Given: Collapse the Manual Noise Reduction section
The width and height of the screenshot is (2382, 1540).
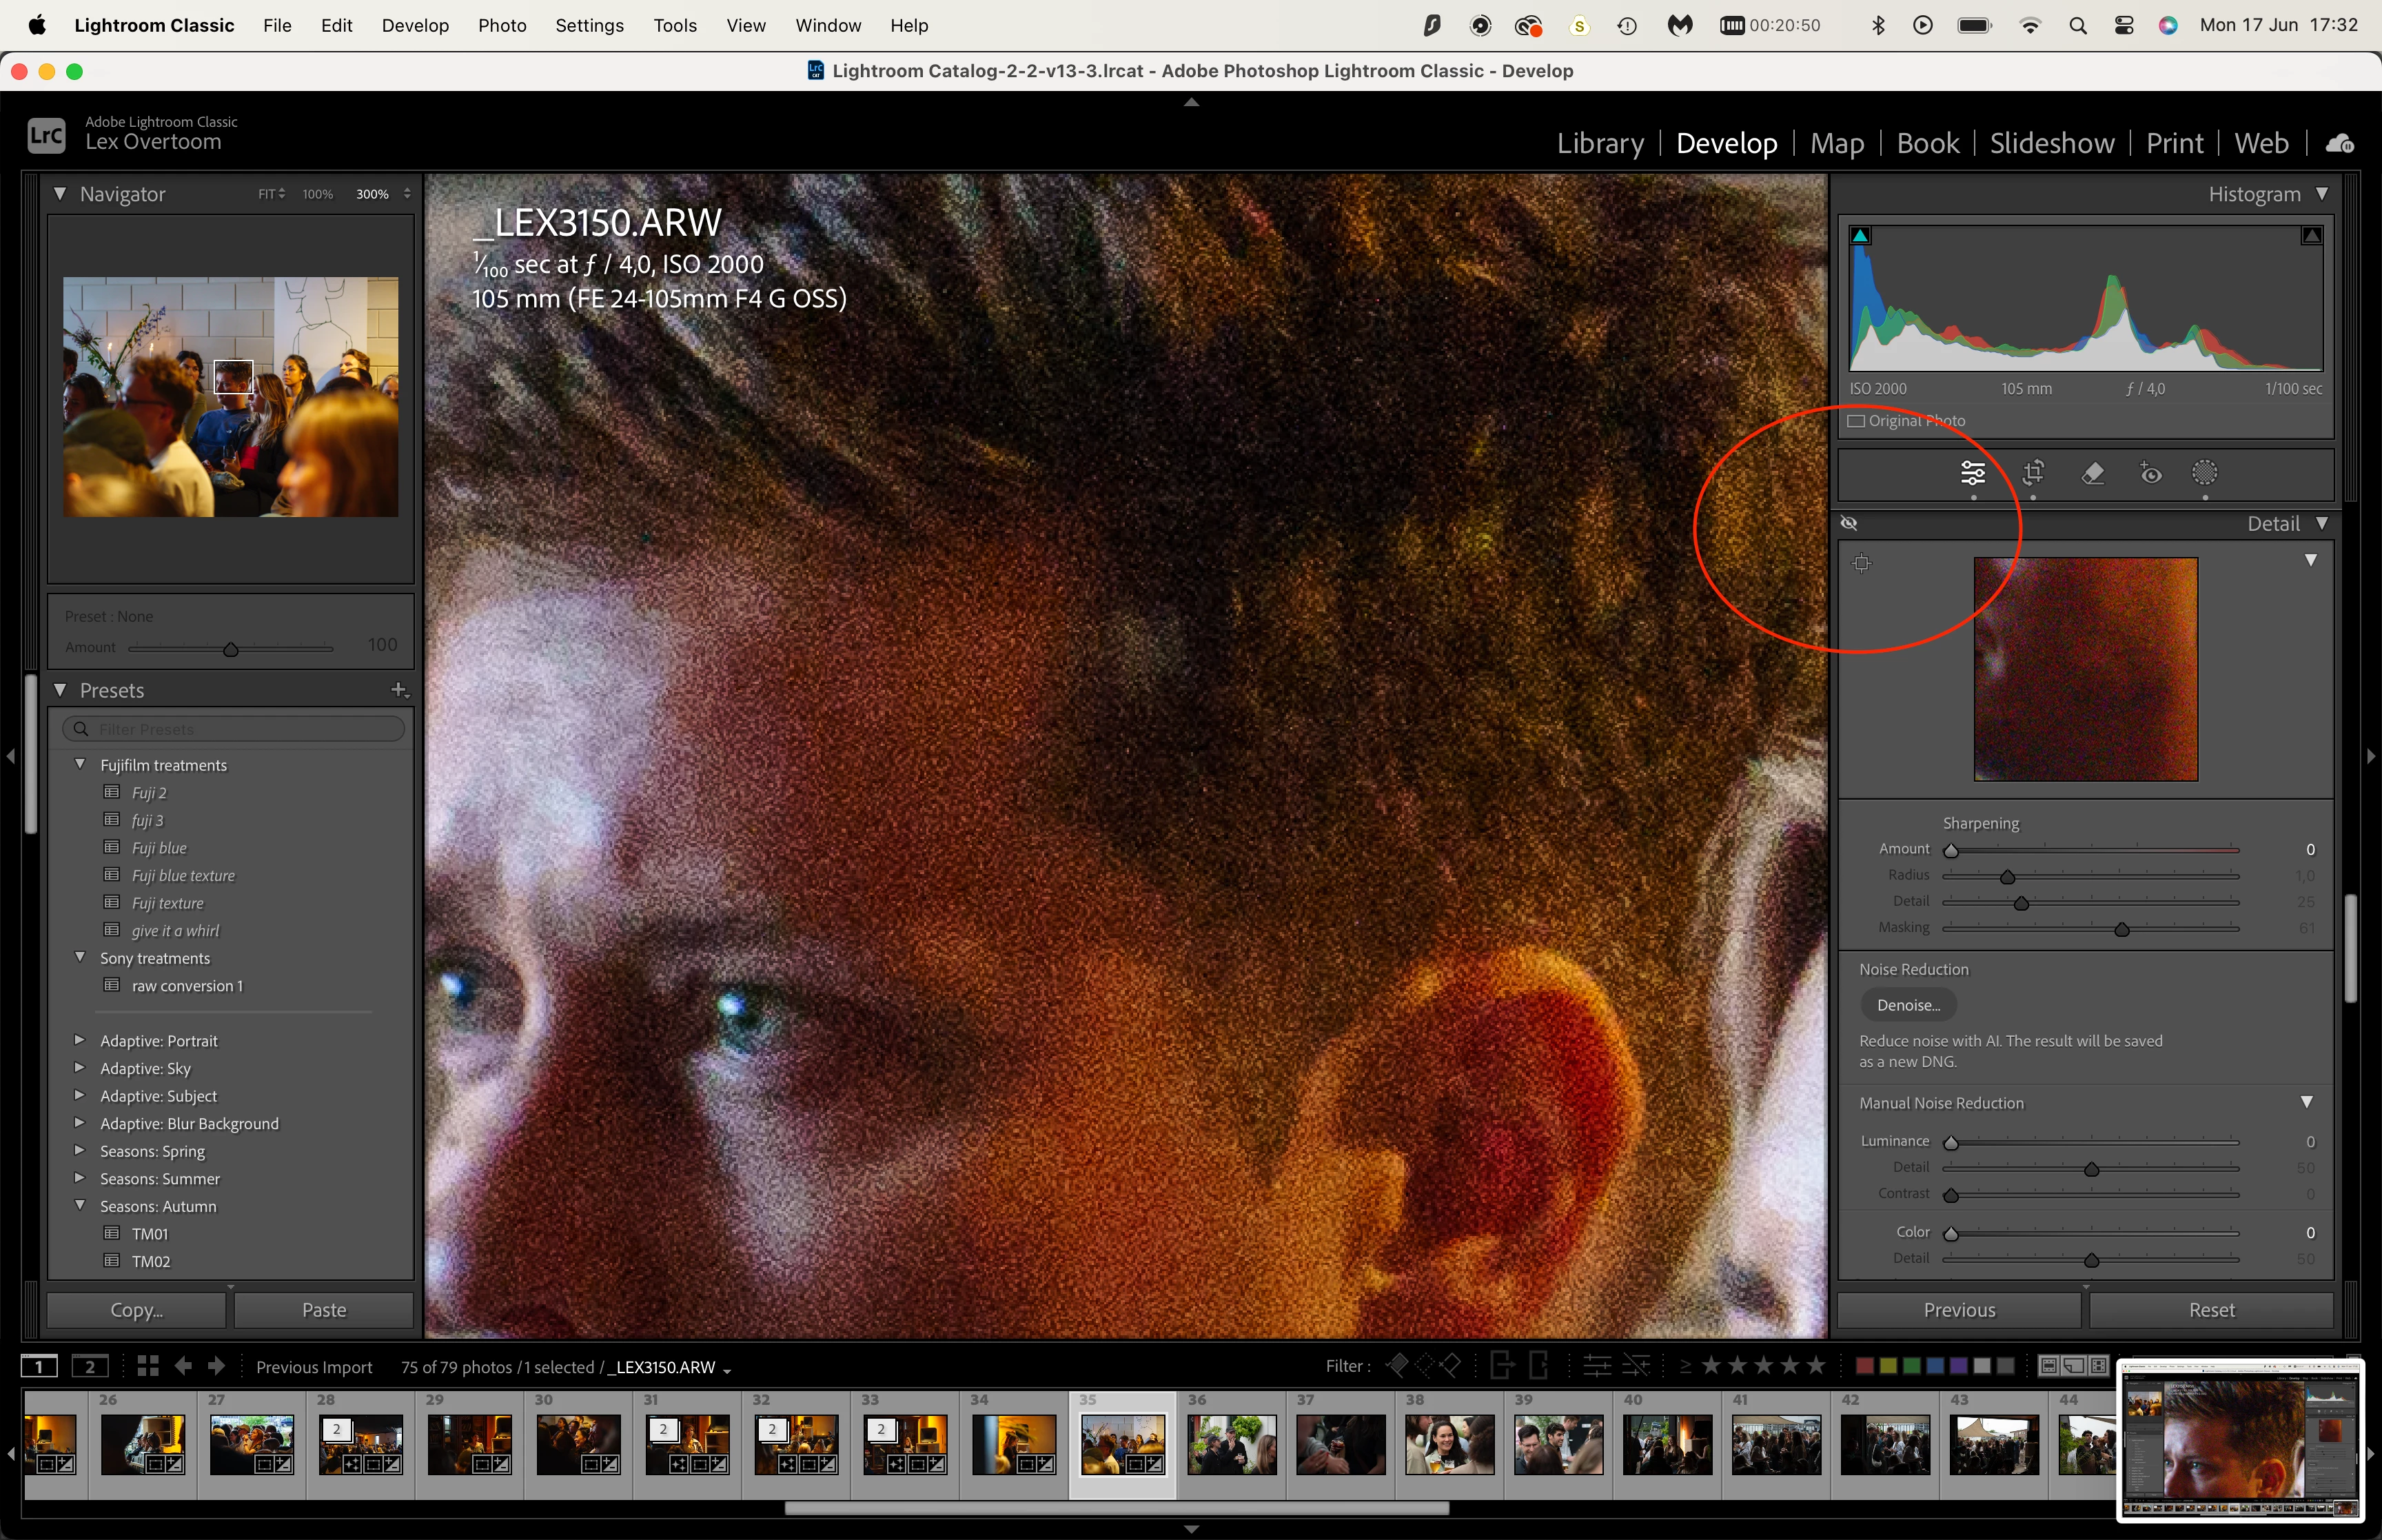Looking at the screenshot, I should (2306, 1102).
